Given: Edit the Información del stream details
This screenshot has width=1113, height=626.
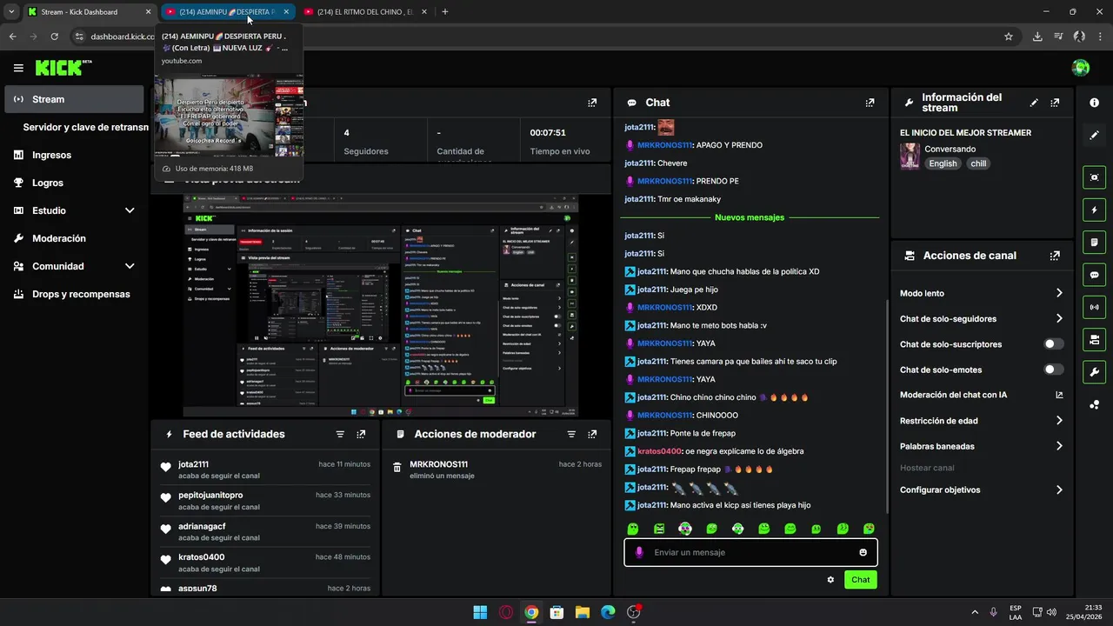Looking at the screenshot, I should (1034, 103).
